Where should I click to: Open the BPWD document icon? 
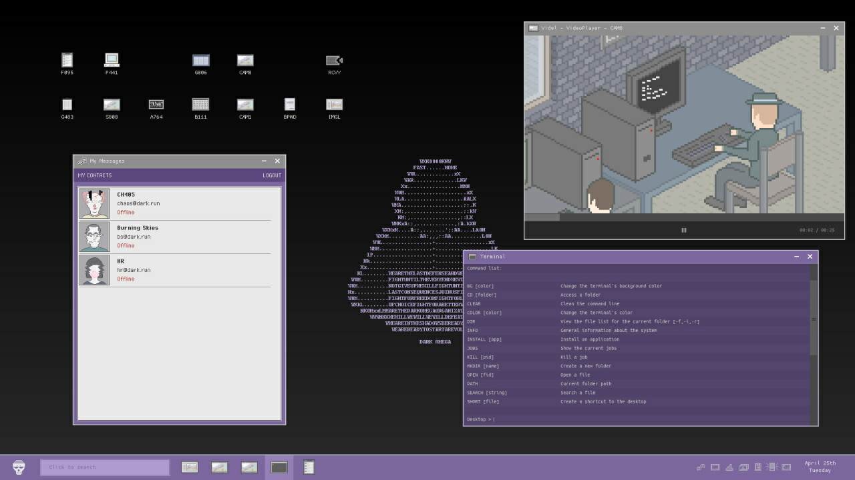[289, 105]
